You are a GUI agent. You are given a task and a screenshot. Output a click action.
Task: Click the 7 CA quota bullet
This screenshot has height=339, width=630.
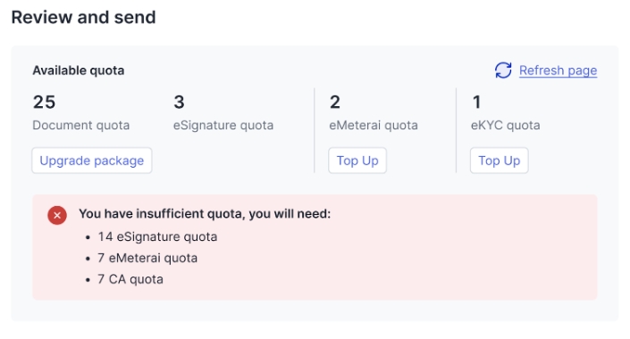point(130,279)
